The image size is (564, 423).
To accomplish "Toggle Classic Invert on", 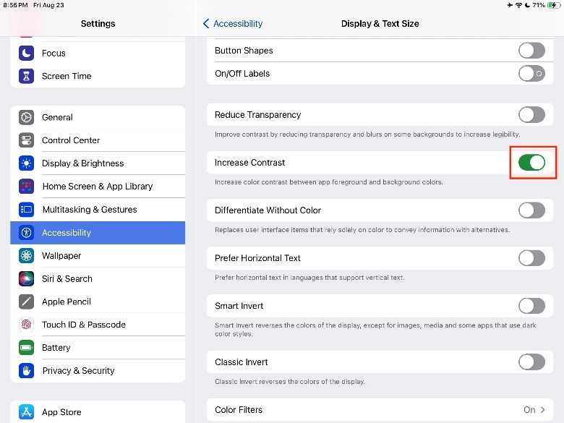I will [531, 362].
